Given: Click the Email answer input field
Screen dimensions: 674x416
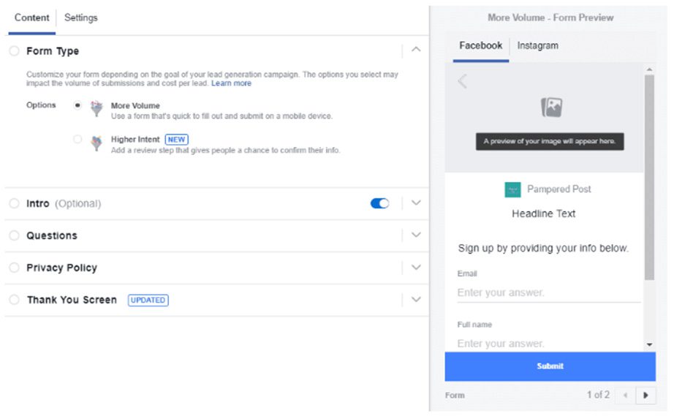Looking at the screenshot, I should pyautogui.click(x=548, y=292).
